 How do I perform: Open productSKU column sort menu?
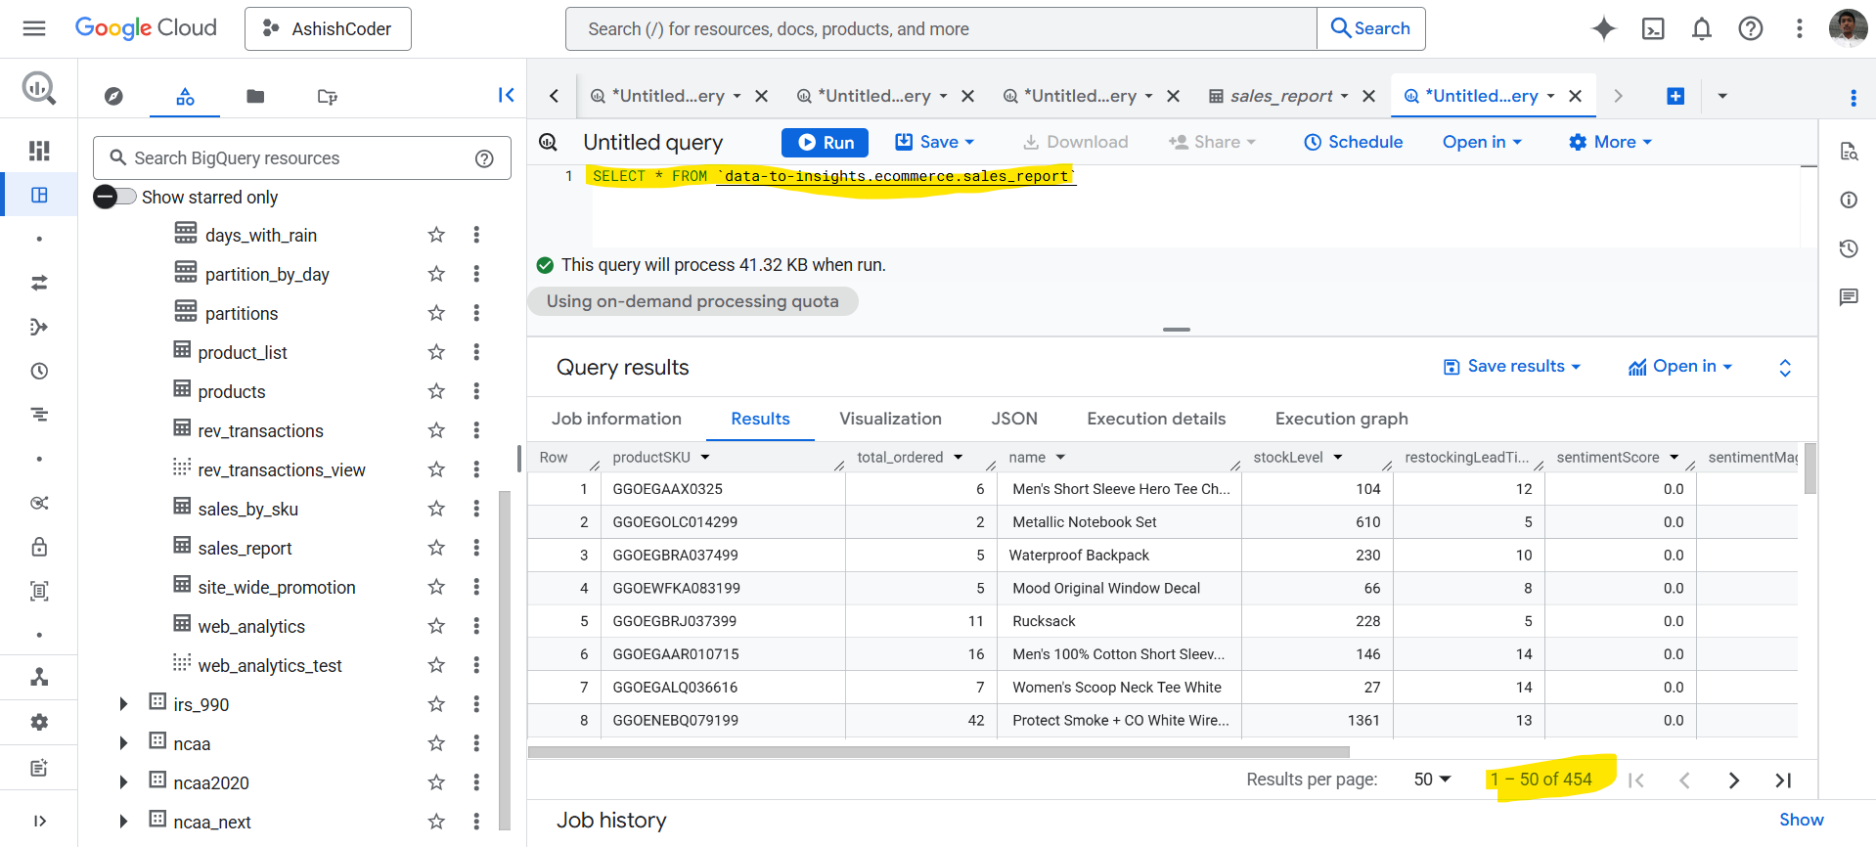point(705,457)
